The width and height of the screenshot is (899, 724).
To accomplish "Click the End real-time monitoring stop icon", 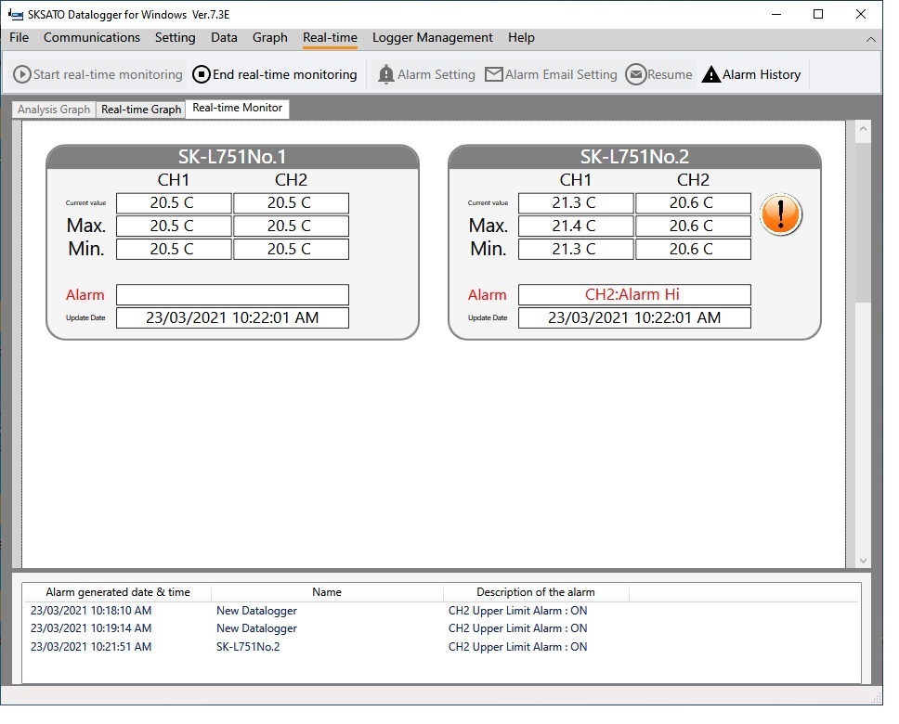I will click(202, 74).
